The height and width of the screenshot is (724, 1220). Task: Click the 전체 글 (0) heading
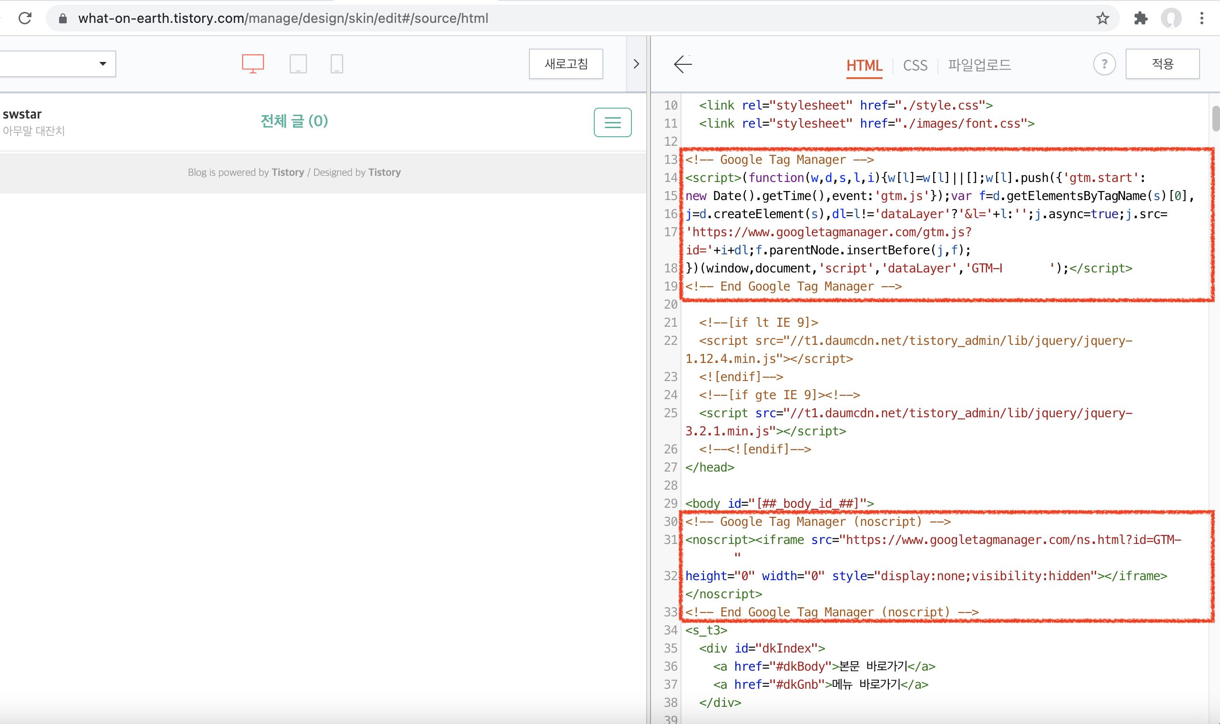(x=294, y=121)
